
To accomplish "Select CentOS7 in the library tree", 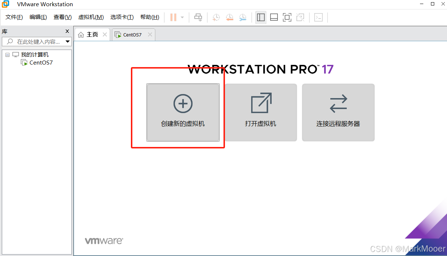I will [x=41, y=63].
